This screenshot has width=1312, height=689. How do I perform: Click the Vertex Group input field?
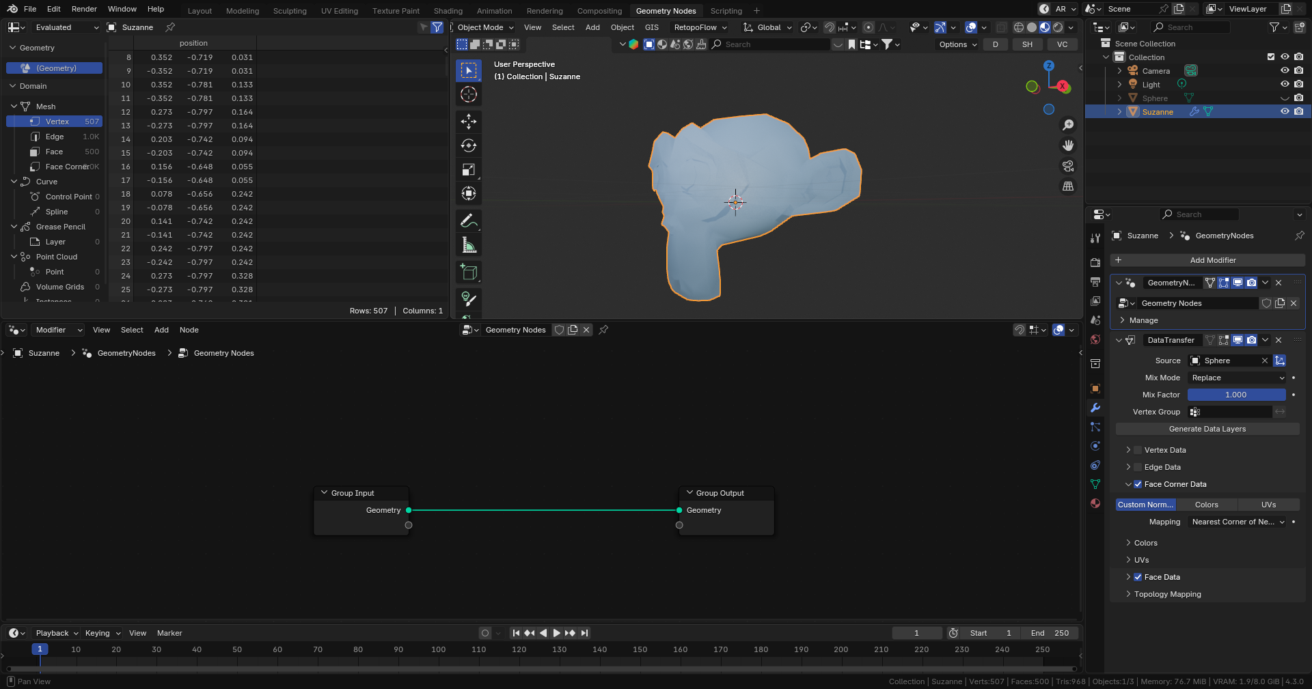pos(1230,412)
